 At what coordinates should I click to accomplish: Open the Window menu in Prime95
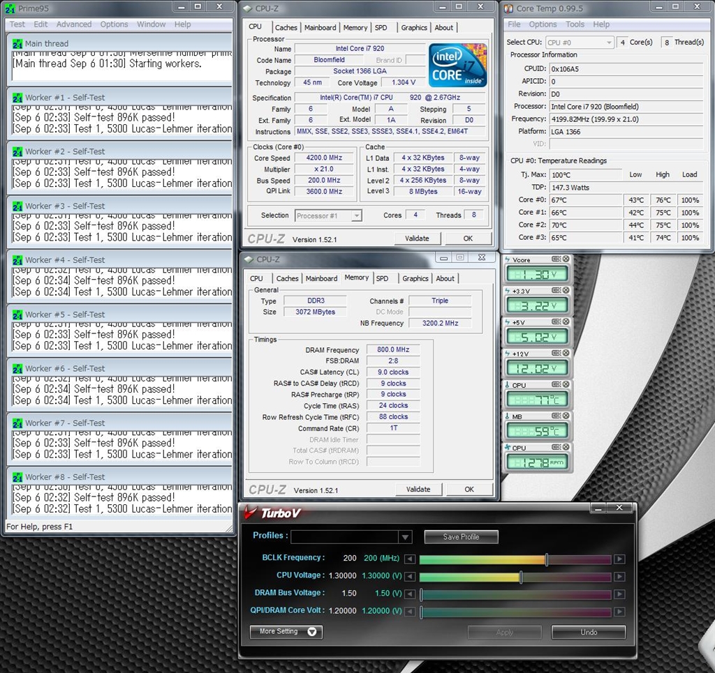[x=151, y=24]
